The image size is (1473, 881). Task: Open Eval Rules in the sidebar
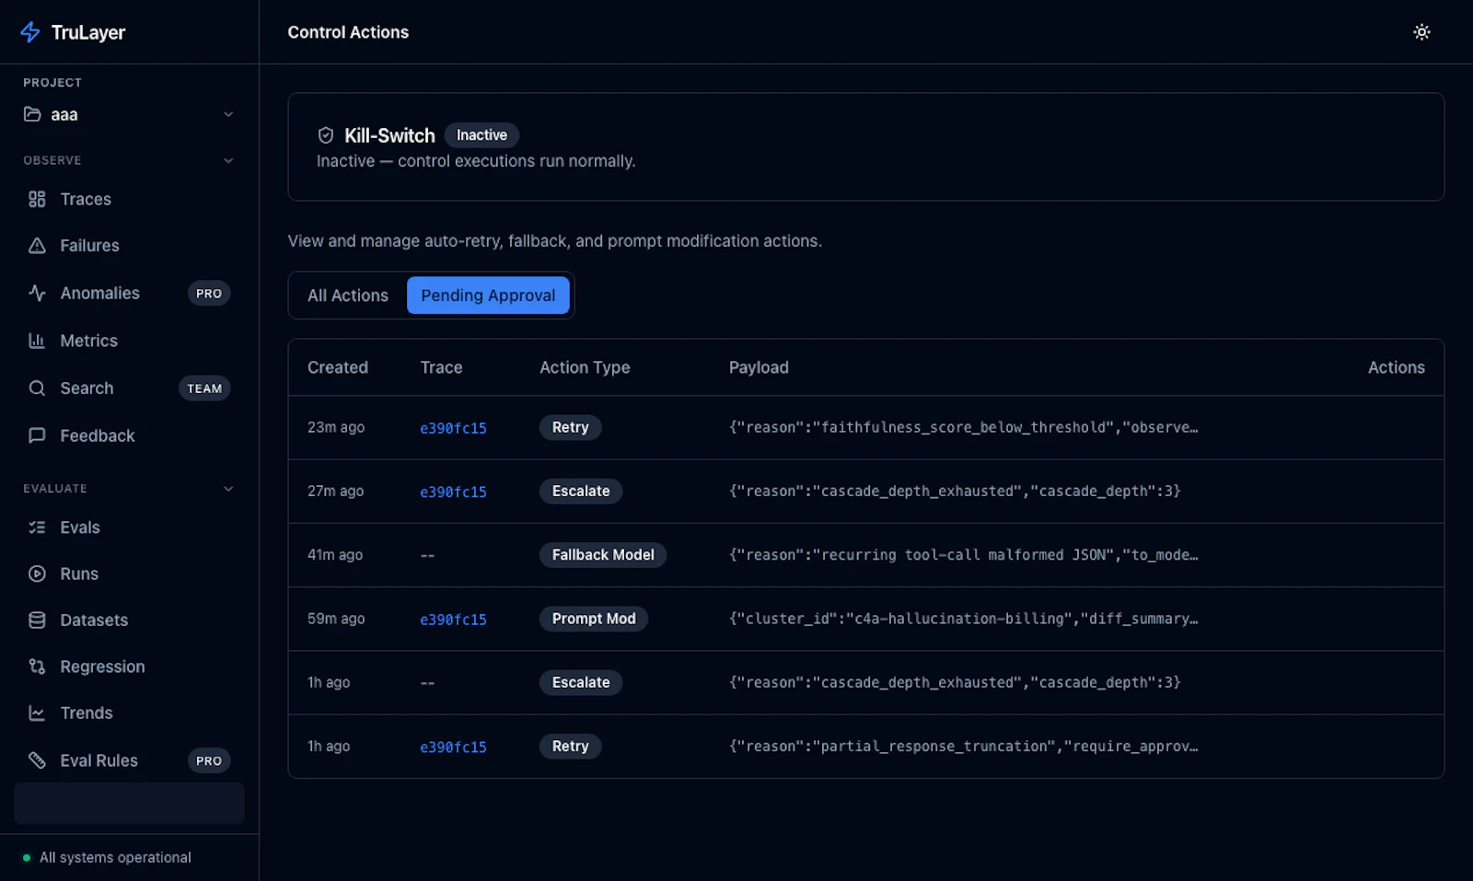point(129,760)
